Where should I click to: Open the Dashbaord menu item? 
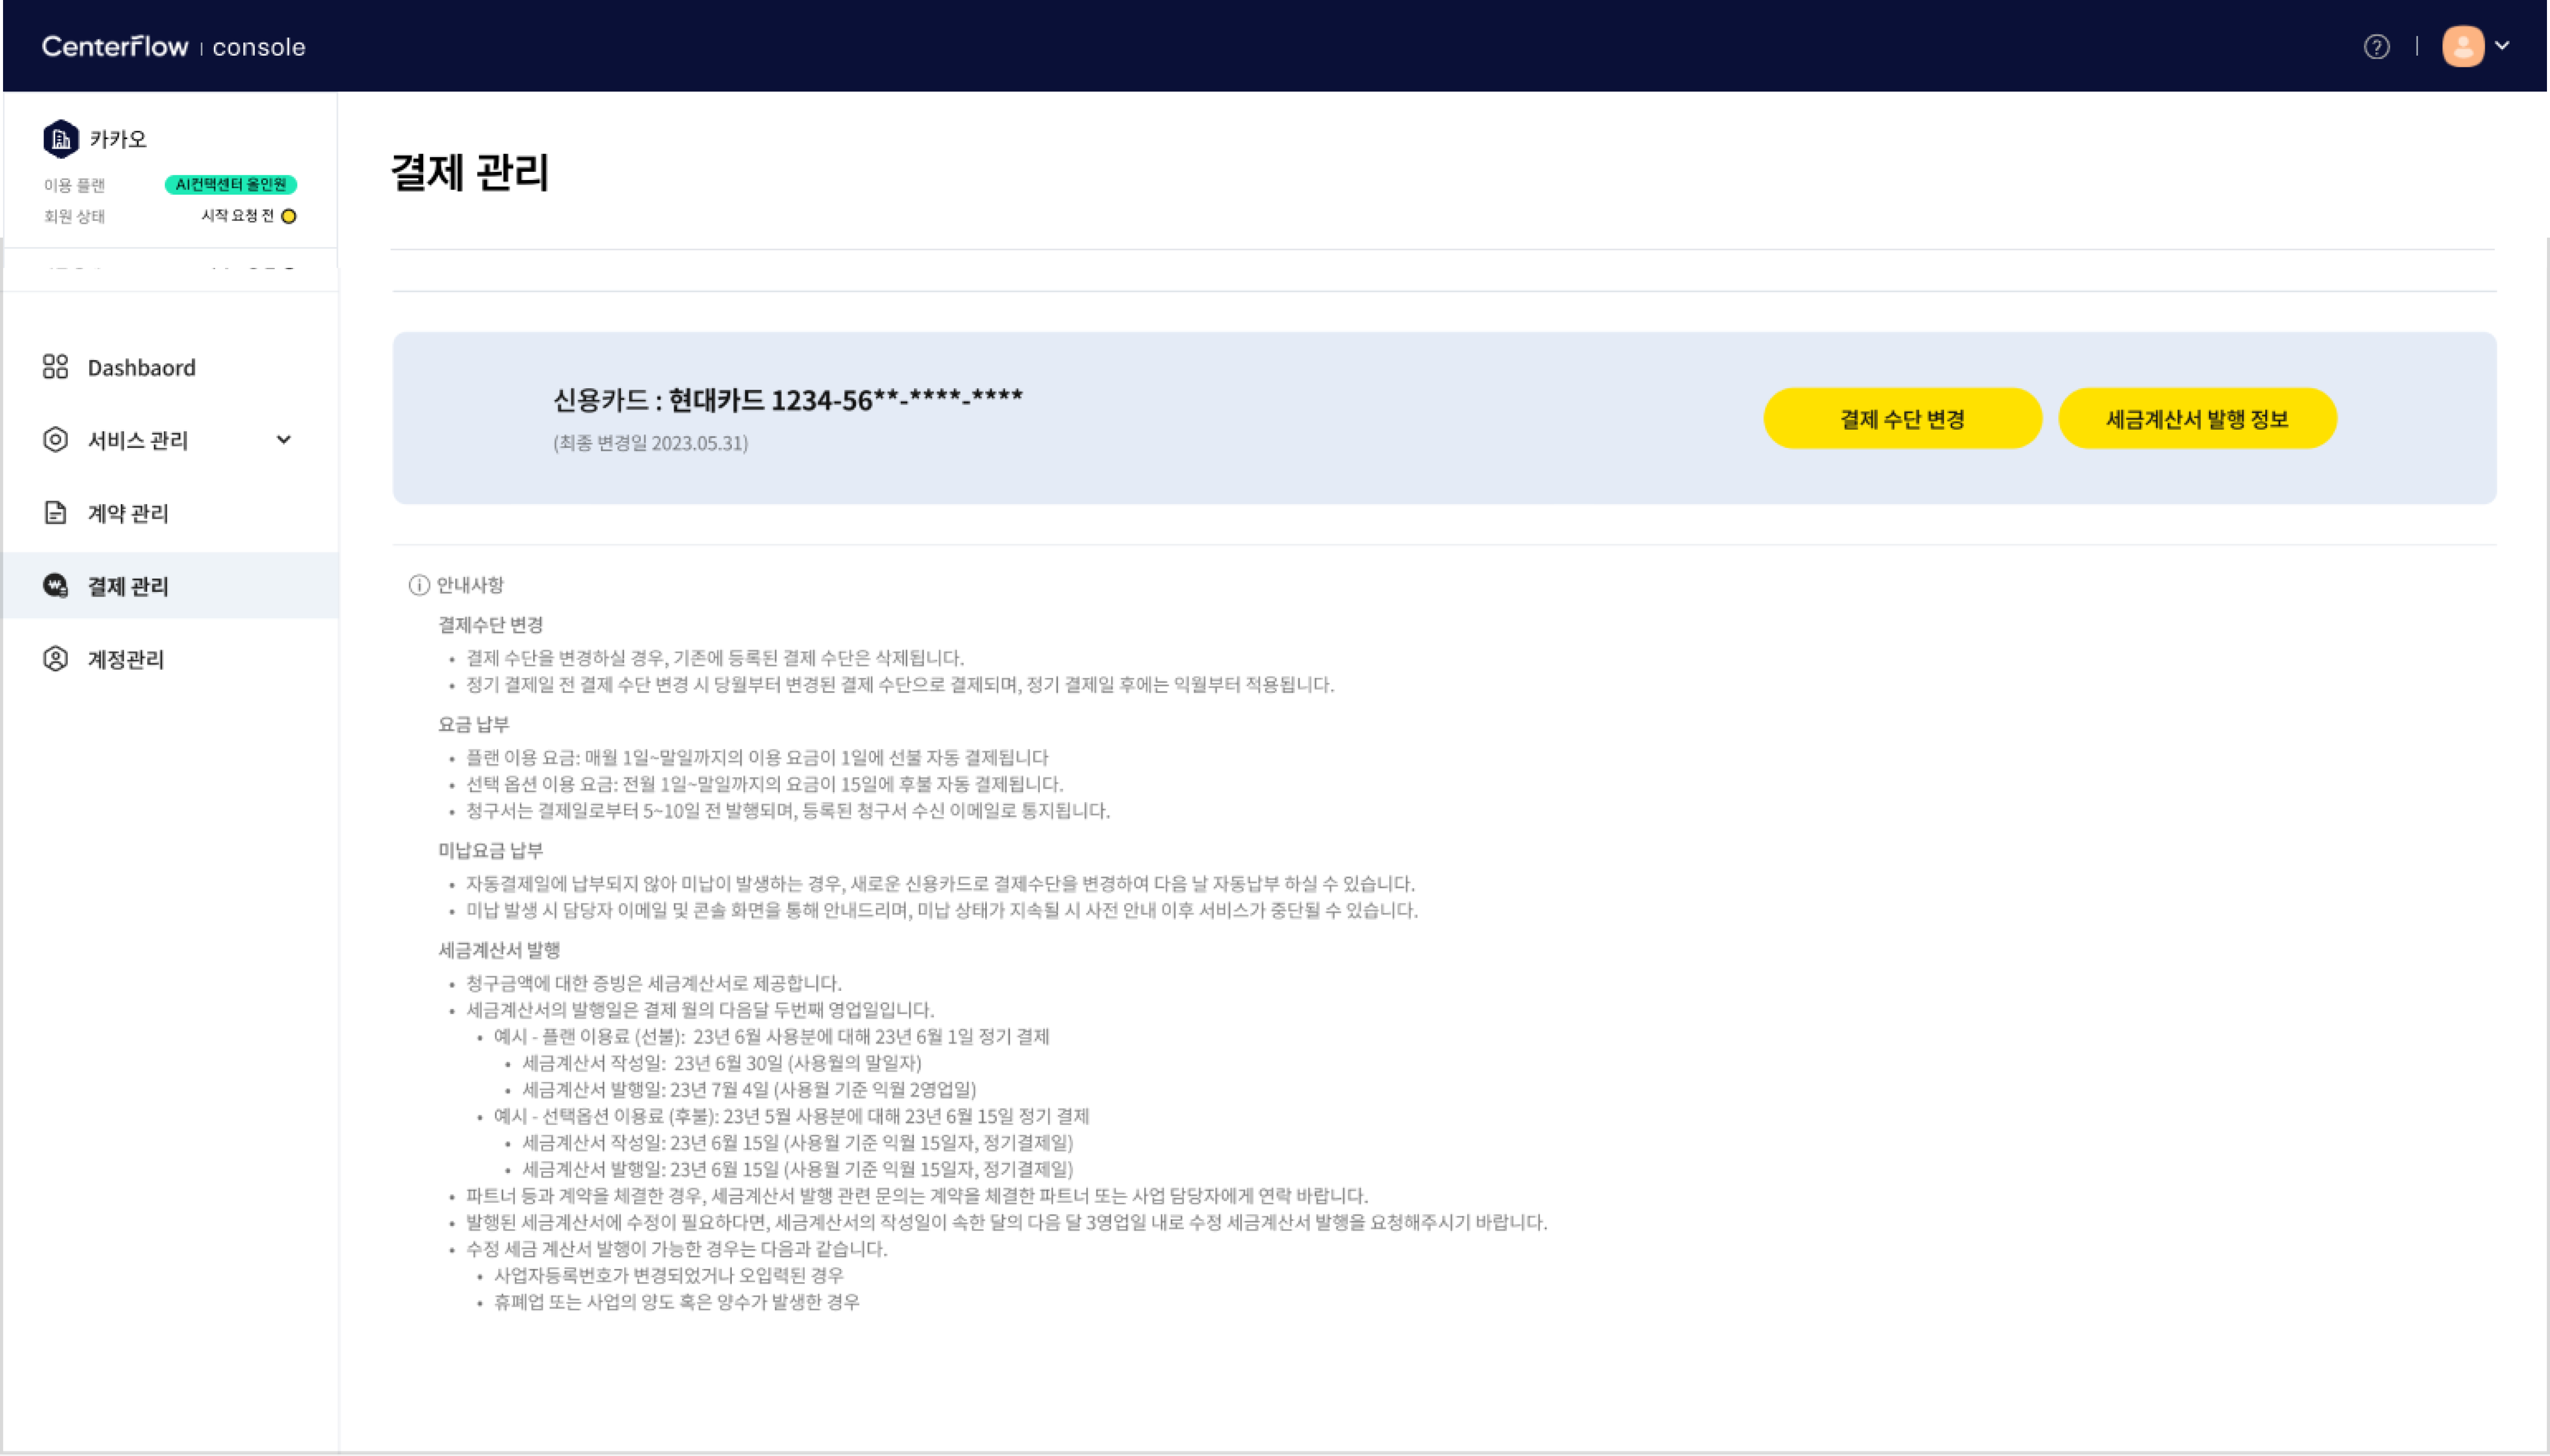[x=141, y=368]
